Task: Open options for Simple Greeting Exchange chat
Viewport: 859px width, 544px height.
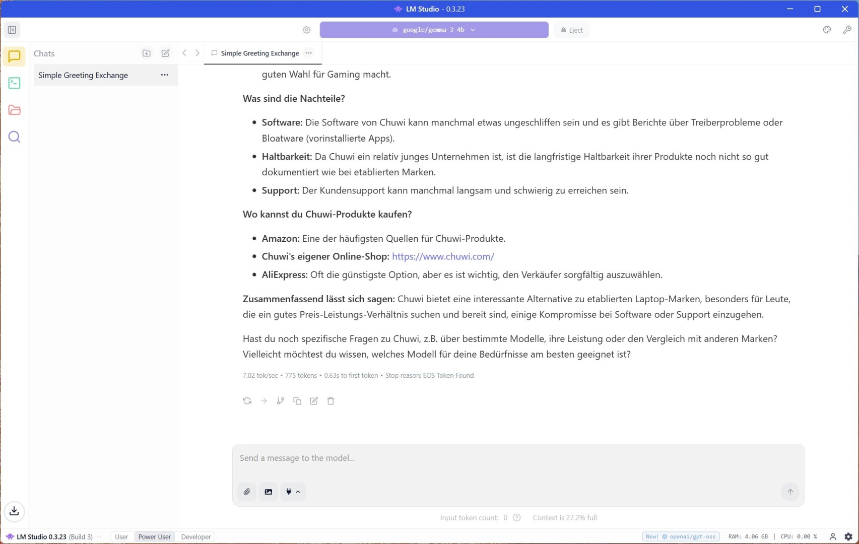Action: (x=164, y=75)
